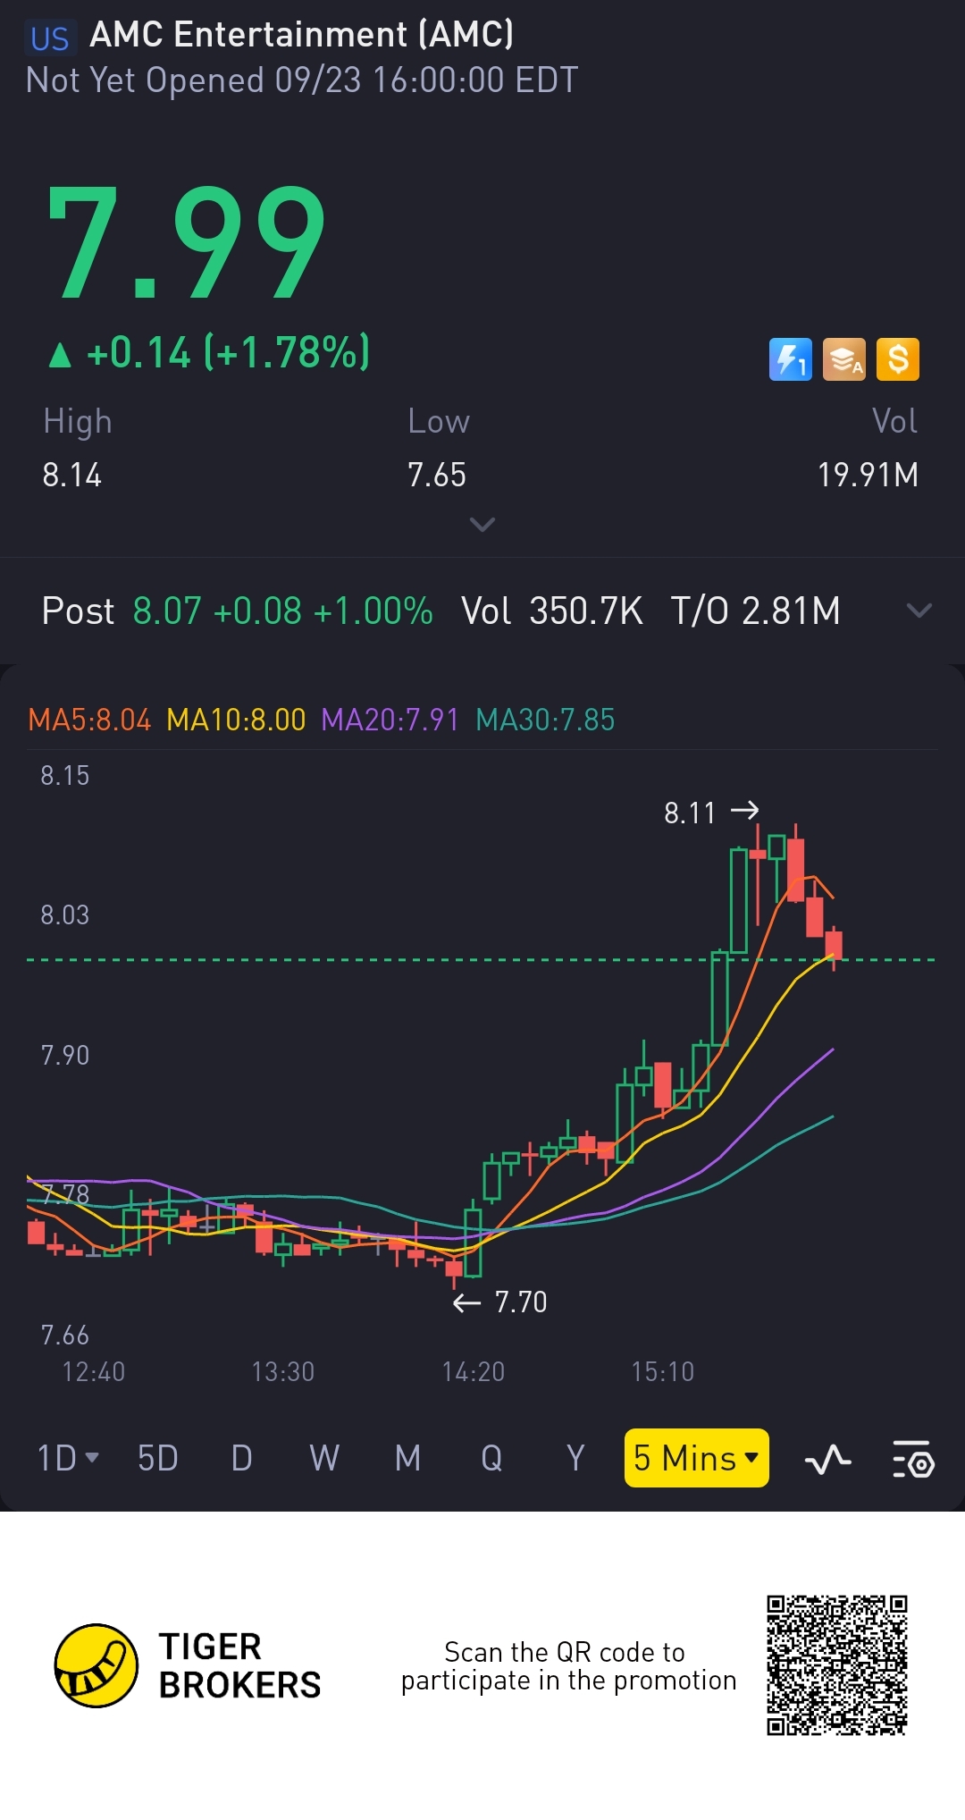This screenshot has width=965, height=1820.
Task: Tap the MA30:7.85 indicator label
Action: [x=545, y=720]
